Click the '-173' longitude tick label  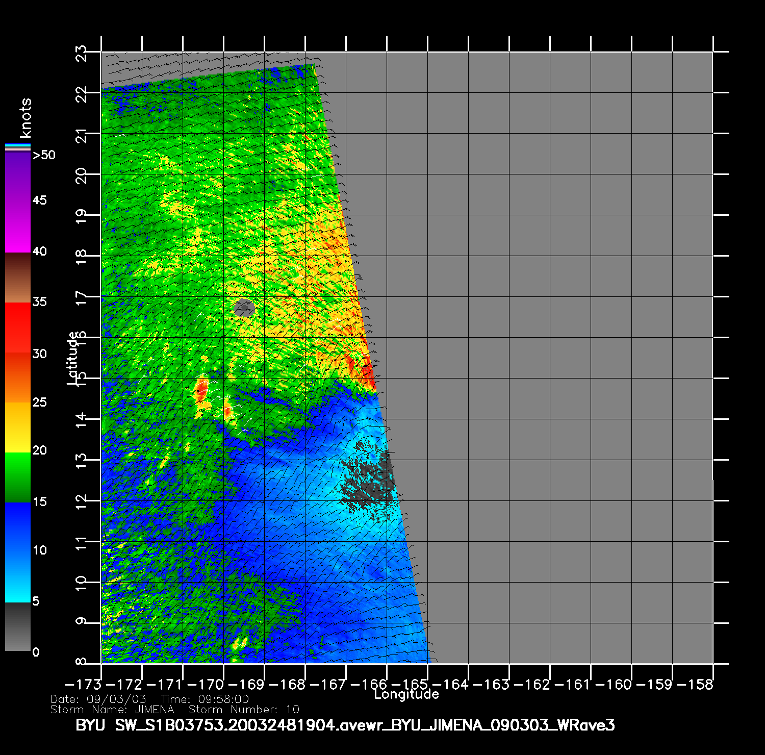tap(84, 684)
